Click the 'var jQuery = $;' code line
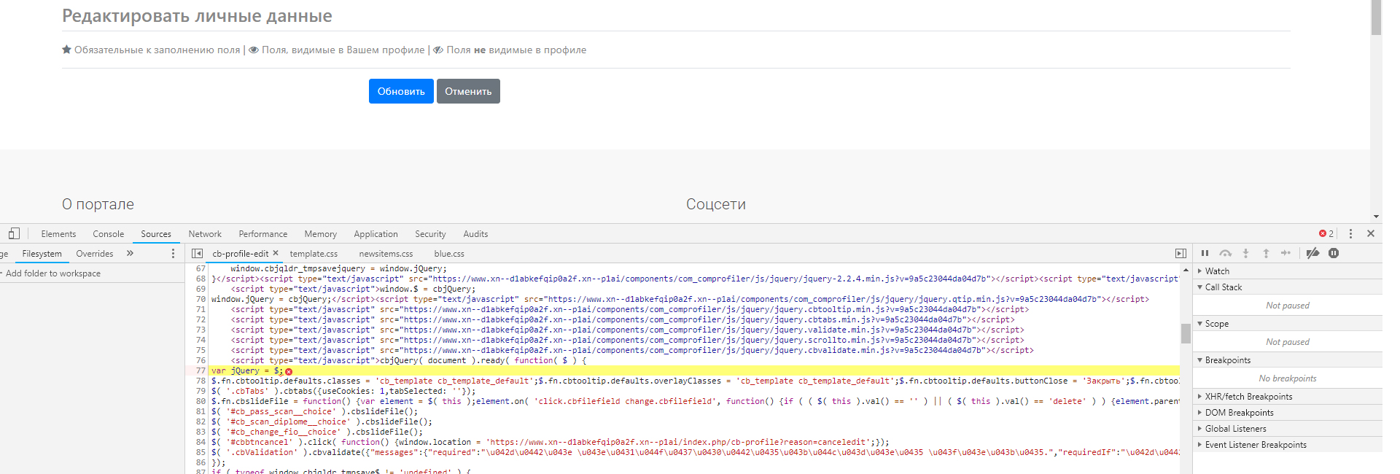The width and height of the screenshot is (1400, 474). click(x=247, y=370)
